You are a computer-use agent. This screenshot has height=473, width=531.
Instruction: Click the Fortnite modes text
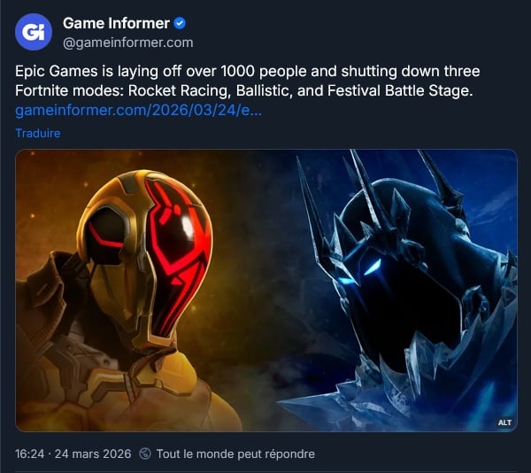[x=69, y=91]
